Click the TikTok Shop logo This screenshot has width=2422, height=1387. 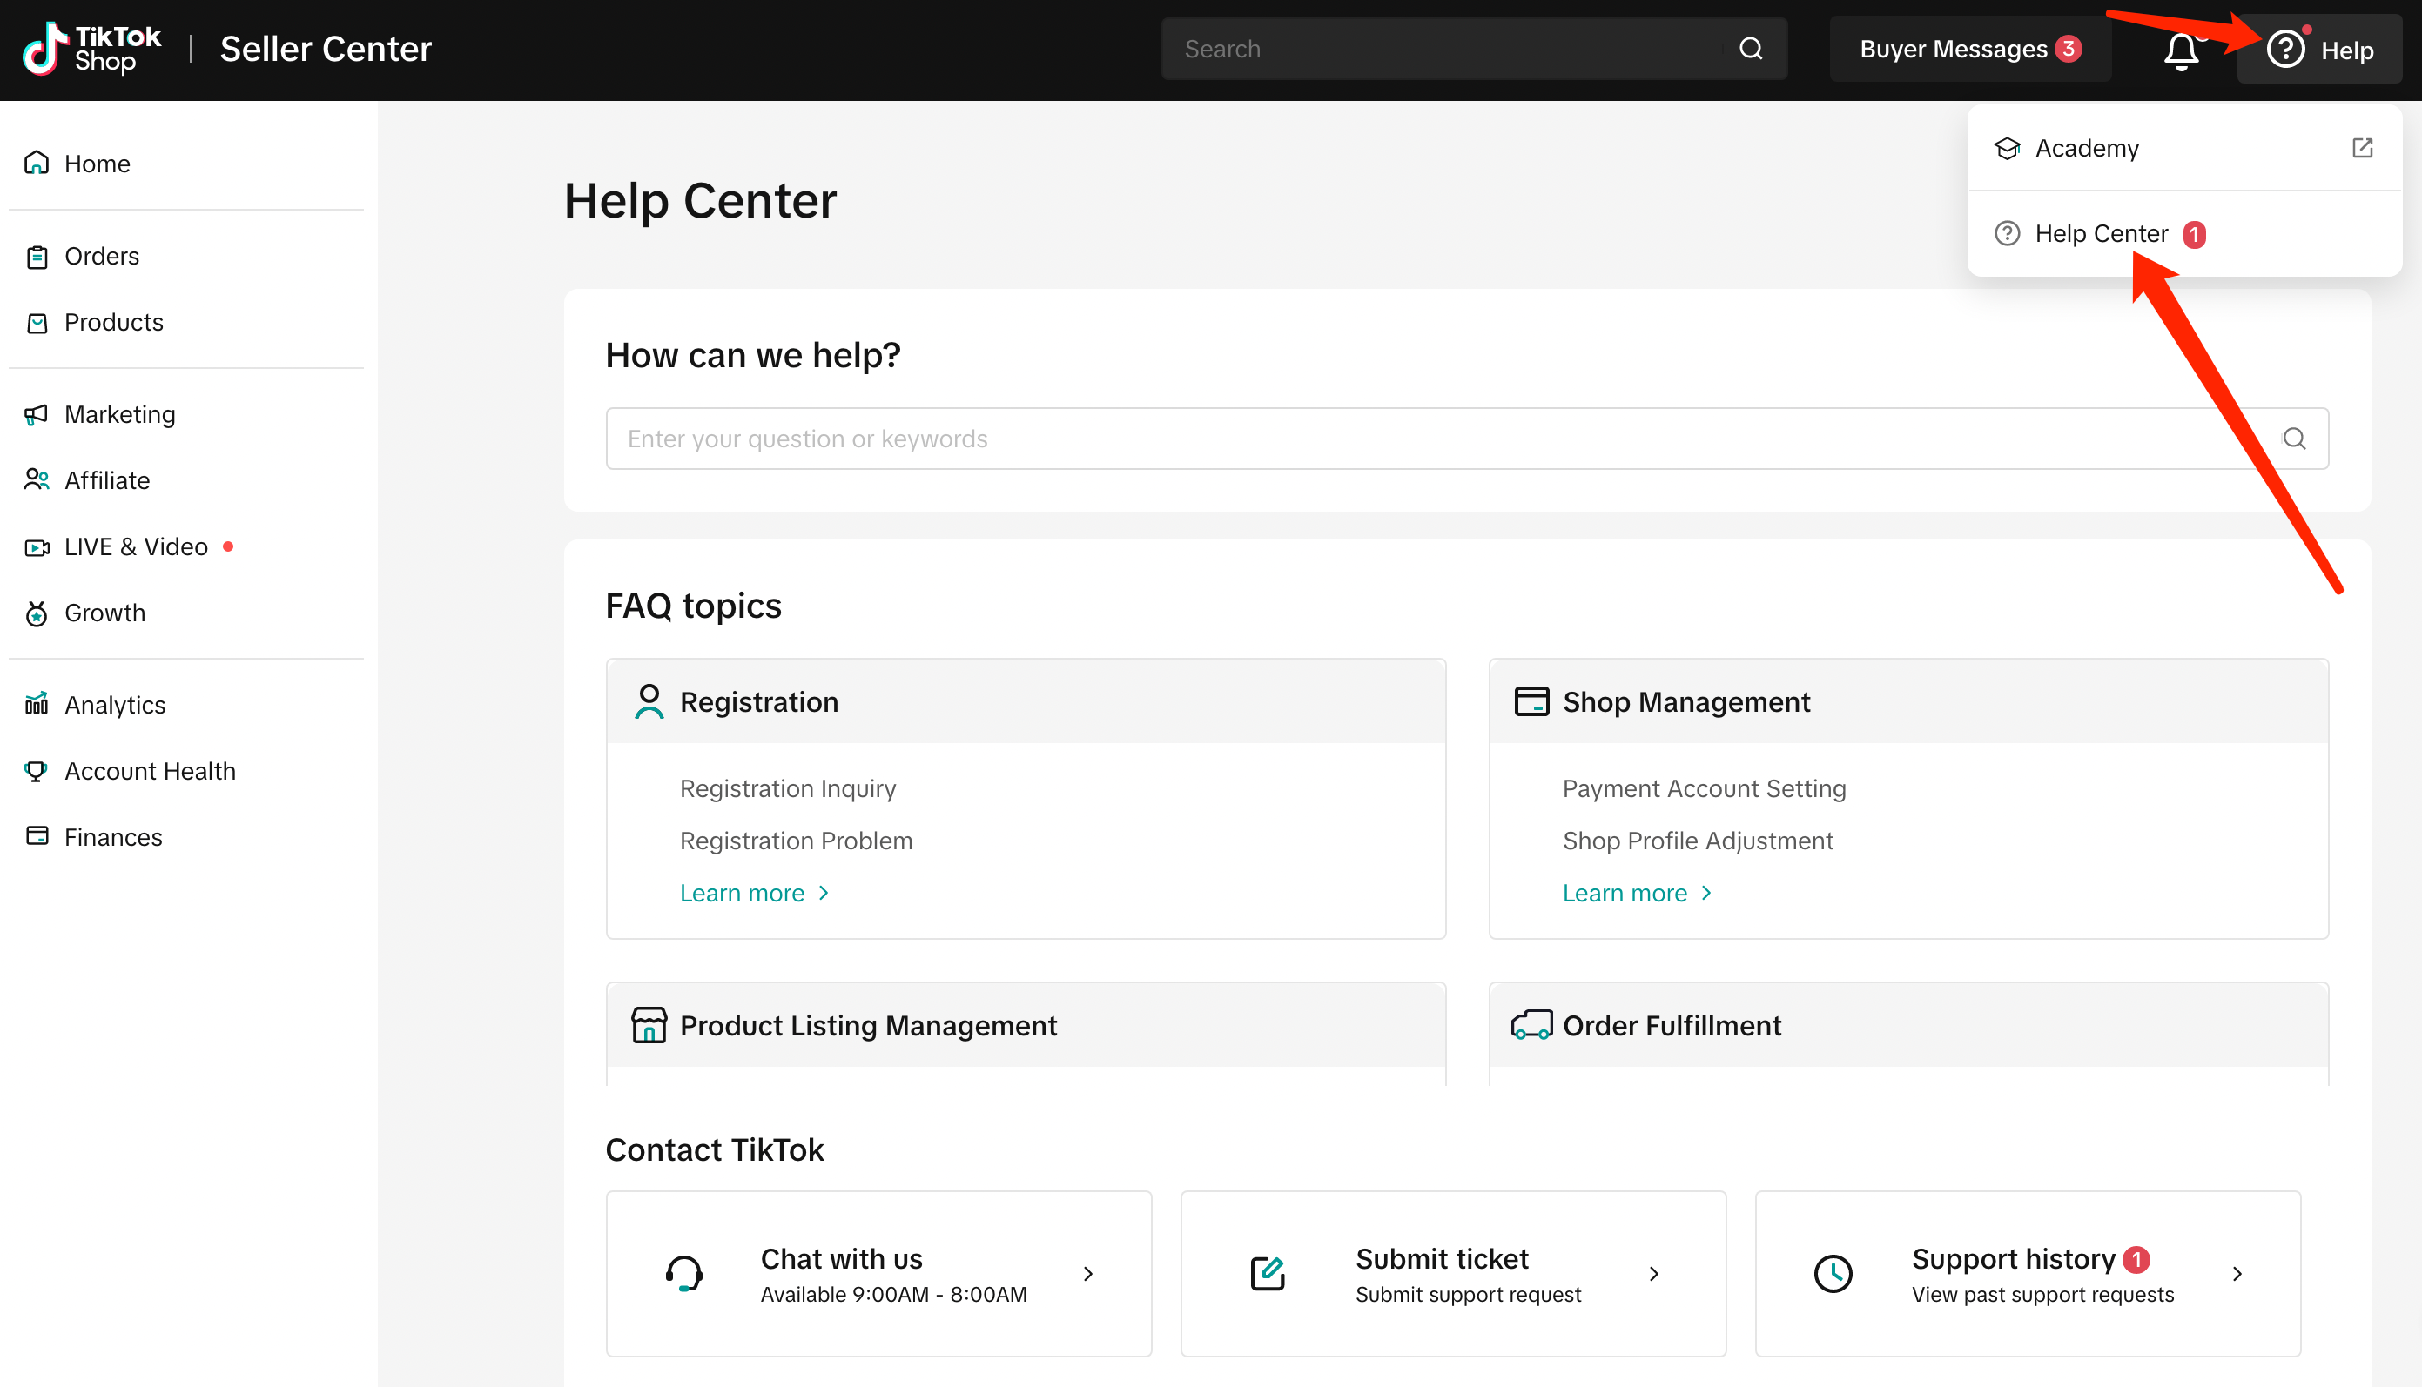(91, 49)
